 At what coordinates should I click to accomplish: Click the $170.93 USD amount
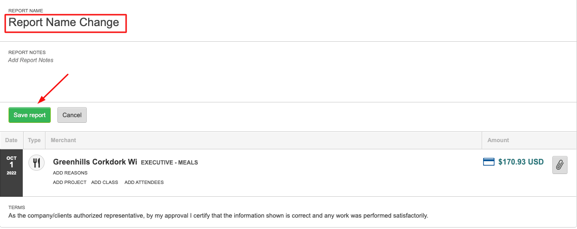[521, 162]
